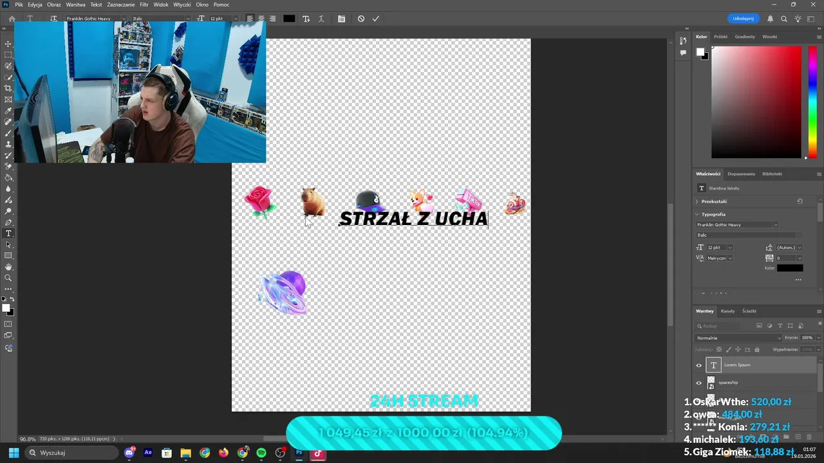Select the Rectangular Marquee tool
Viewport: 824px width, 463px height.
tap(8, 55)
